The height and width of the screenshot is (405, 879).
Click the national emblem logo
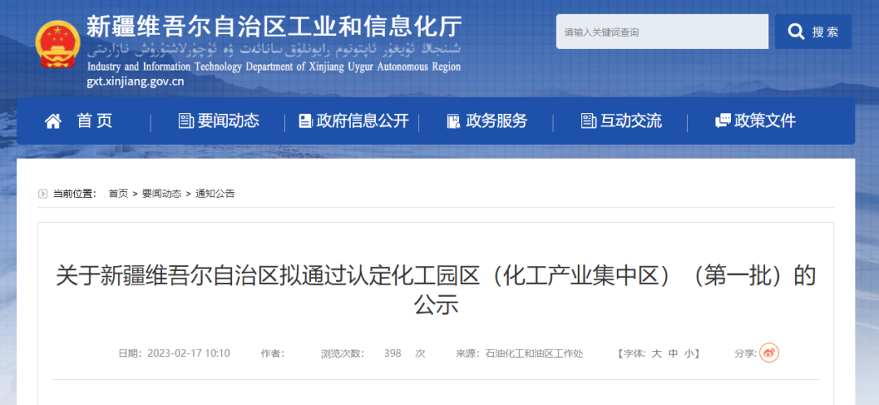pyautogui.click(x=58, y=44)
